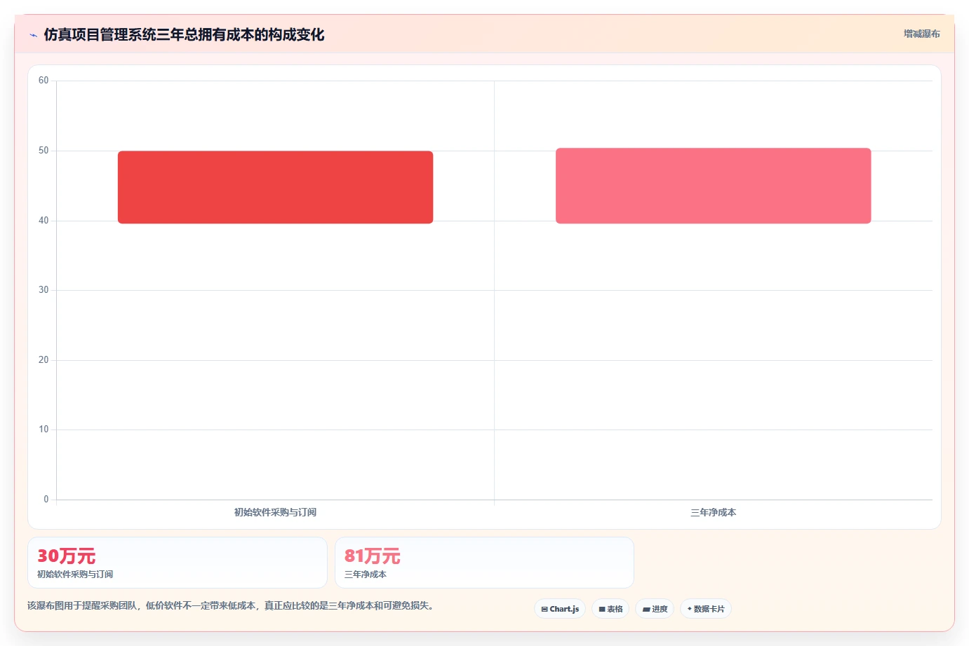Image resolution: width=969 pixels, height=646 pixels.
Task: Click the y-axis tick label 30
Action: click(x=44, y=290)
